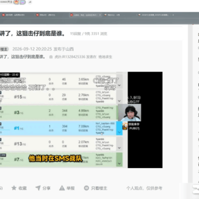Open a new browser tab with plus

[x=173, y=15]
